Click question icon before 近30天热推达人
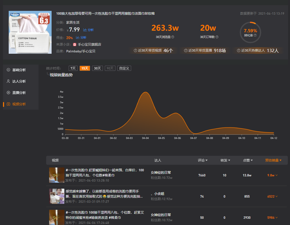The height and width of the screenshot is (225, 290). [x=239, y=50]
